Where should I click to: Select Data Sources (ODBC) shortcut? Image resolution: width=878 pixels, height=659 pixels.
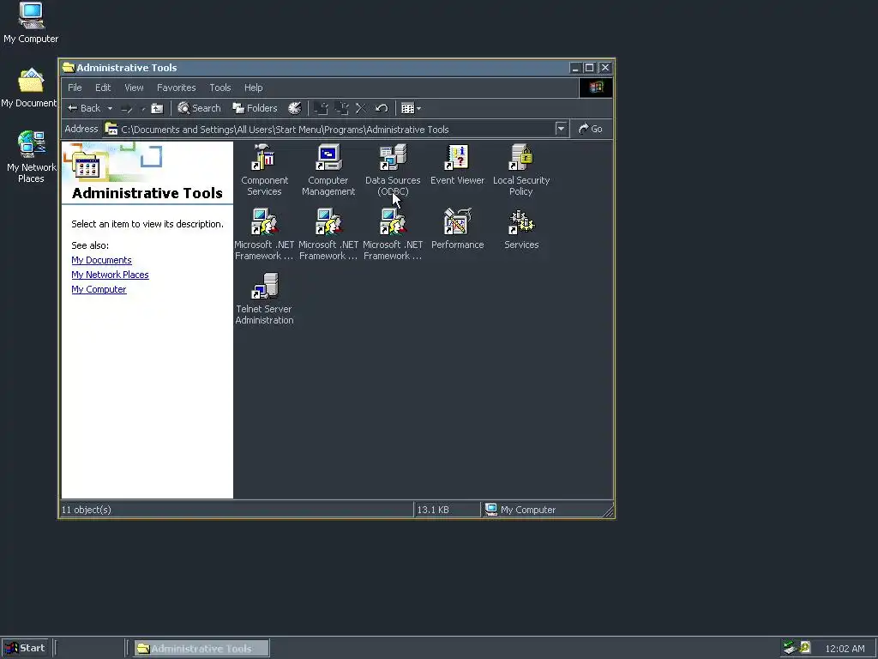click(393, 170)
